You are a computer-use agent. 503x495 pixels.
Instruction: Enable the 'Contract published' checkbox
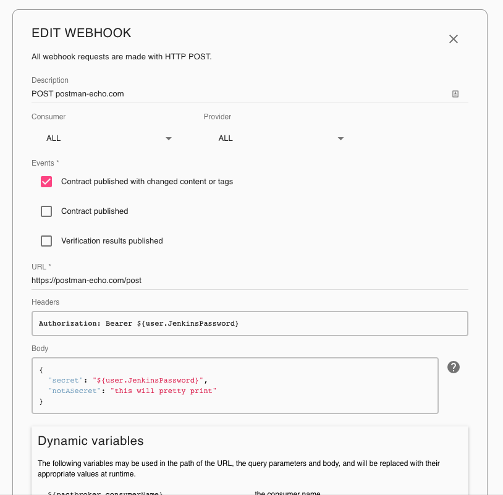pos(46,211)
